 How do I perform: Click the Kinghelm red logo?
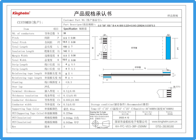[x=21, y=13]
